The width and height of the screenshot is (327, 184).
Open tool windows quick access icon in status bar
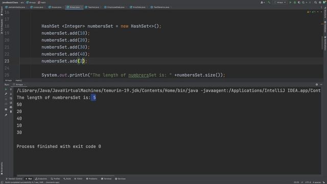(2, 182)
